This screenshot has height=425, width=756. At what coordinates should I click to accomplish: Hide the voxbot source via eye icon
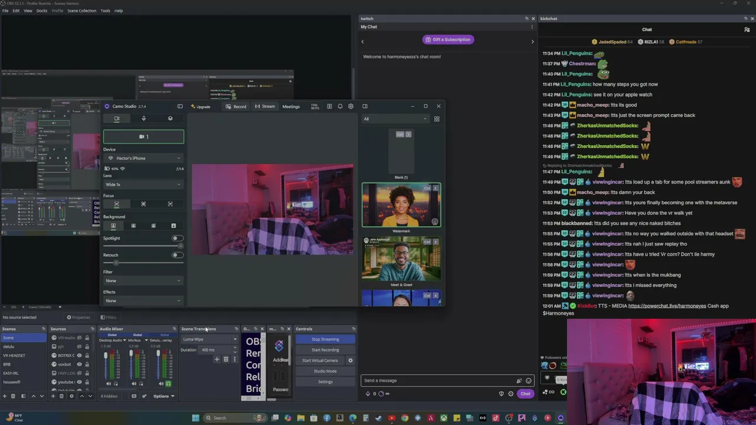point(79,364)
